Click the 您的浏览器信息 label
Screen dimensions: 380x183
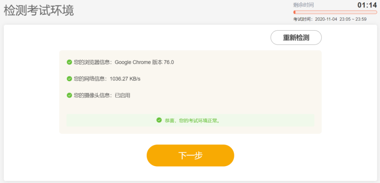tap(93, 62)
